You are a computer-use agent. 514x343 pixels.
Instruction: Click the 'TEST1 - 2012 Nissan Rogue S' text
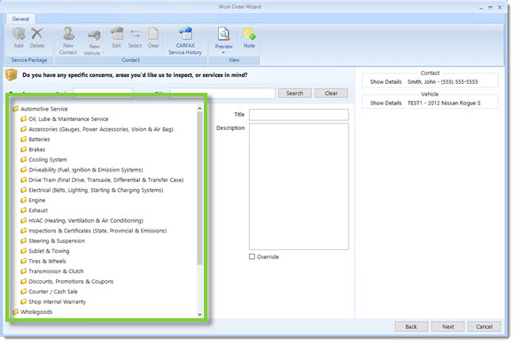[x=444, y=103]
